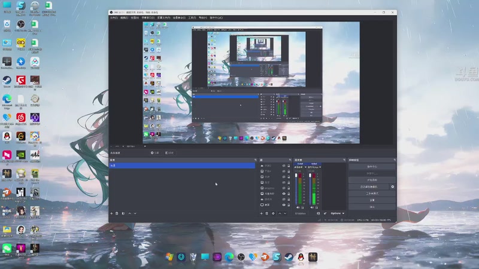Click 启动虚拟摄像机 virtual camera button

click(369, 187)
